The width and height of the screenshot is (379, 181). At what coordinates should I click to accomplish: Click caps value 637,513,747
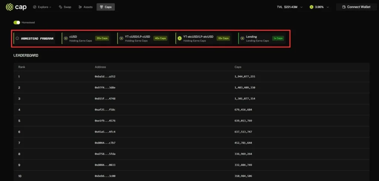[x=243, y=132]
